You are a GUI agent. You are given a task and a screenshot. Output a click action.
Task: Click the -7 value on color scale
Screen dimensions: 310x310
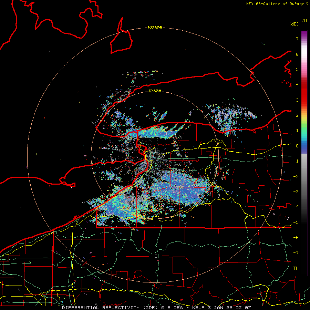point(296,253)
